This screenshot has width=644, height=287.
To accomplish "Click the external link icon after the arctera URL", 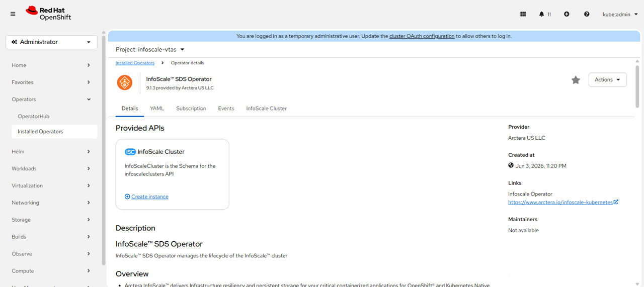I will (616, 202).
